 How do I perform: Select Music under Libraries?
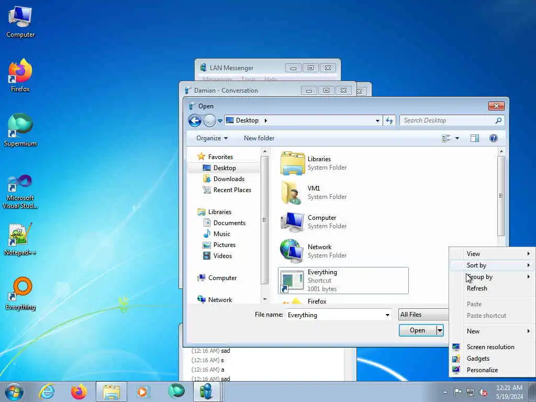click(221, 234)
